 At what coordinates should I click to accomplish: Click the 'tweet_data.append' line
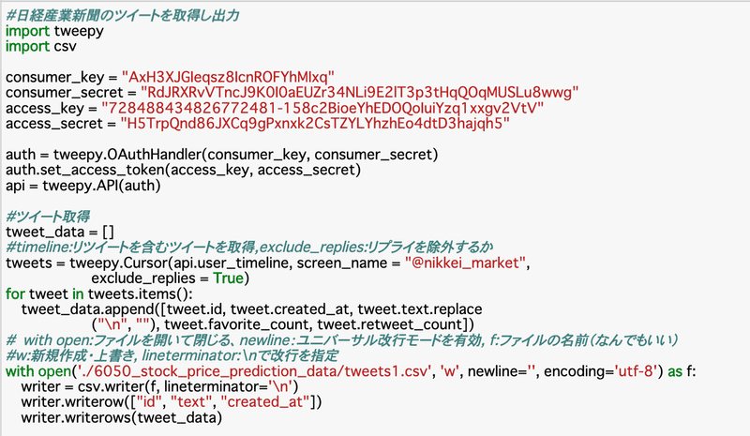click(x=251, y=309)
